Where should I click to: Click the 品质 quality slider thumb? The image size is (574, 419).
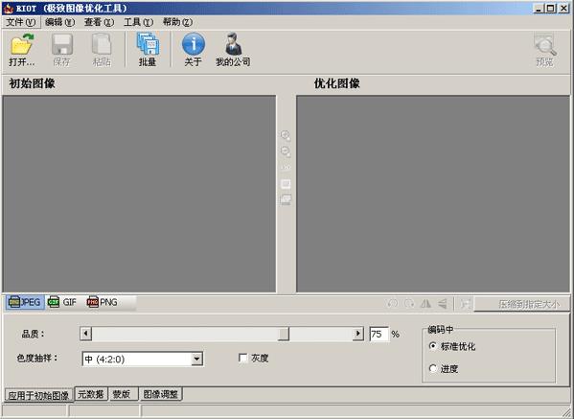pyautogui.click(x=284, y=334)
